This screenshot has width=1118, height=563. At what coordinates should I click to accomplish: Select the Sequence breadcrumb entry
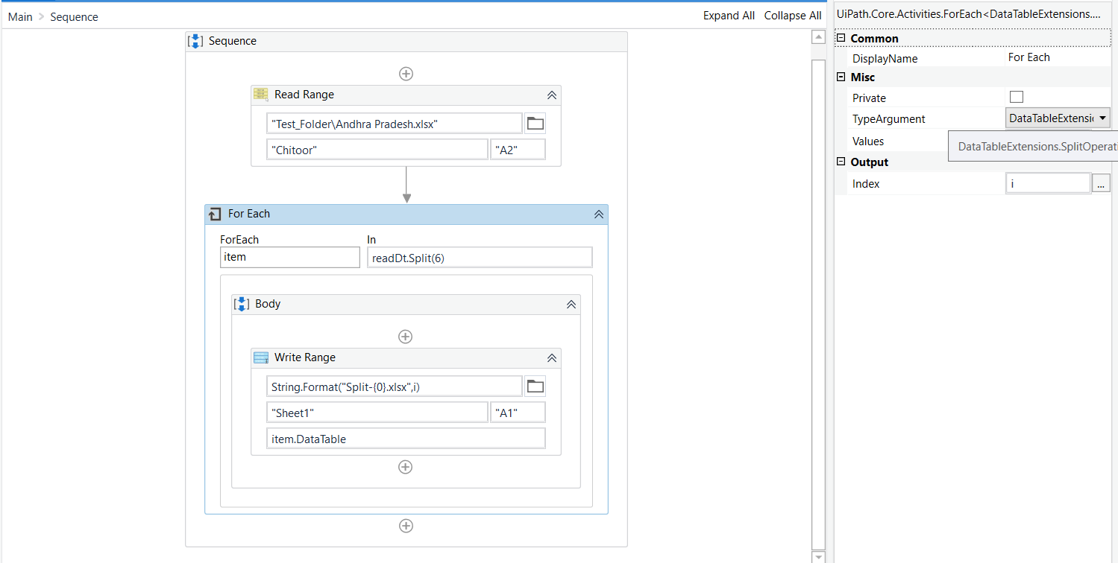[73, 16]
